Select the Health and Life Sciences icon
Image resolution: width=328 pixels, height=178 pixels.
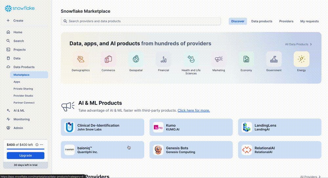[191, 59]
